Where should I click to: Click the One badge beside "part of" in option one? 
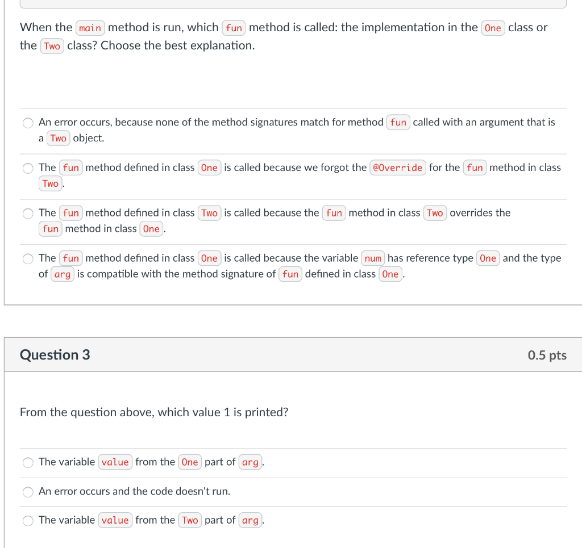(x=189, y=462)
